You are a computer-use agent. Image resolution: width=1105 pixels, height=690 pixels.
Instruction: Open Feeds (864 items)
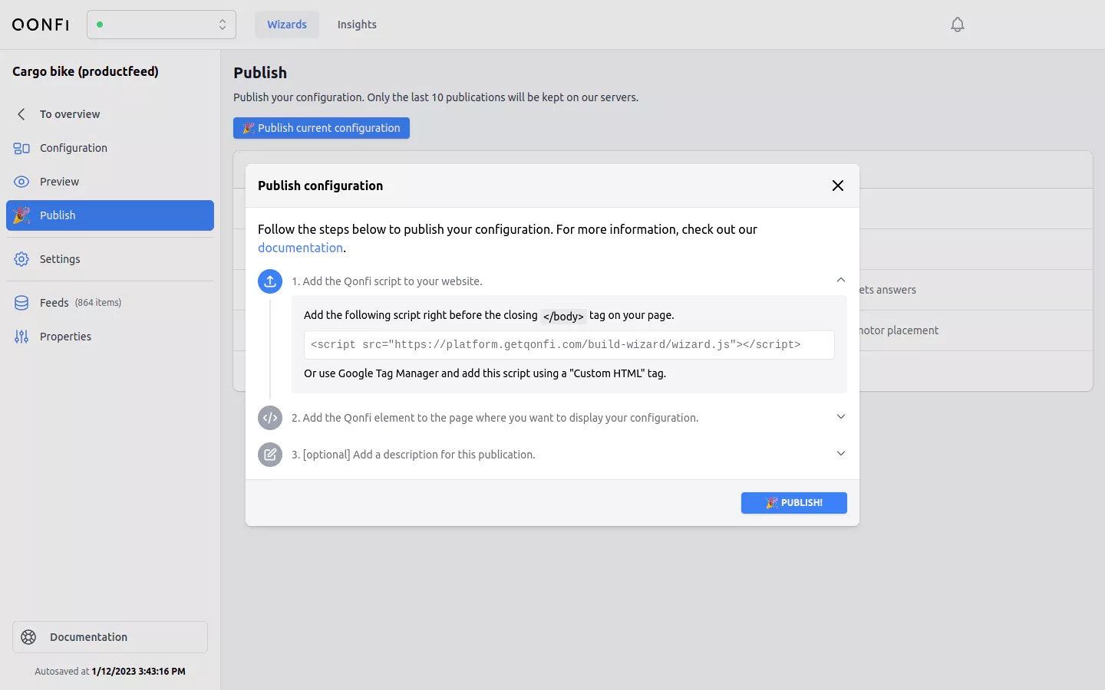click(x=110, y=303)
